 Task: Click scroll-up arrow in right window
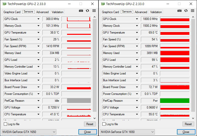point(193,17)
